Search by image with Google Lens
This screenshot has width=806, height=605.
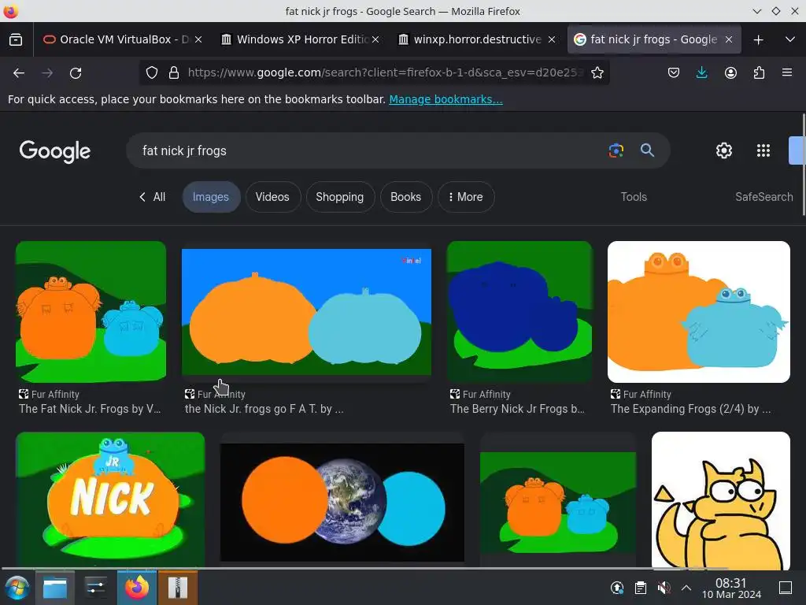coord(616,150)
